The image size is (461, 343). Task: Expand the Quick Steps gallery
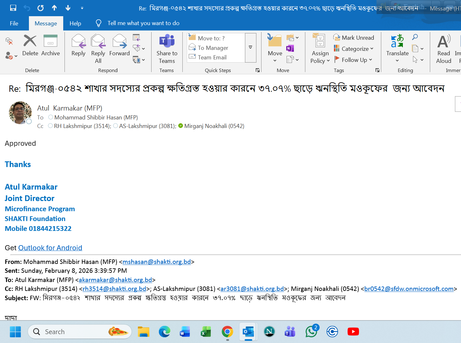point(250,48)
